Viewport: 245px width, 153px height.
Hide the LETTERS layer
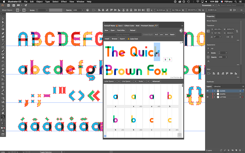208,97
